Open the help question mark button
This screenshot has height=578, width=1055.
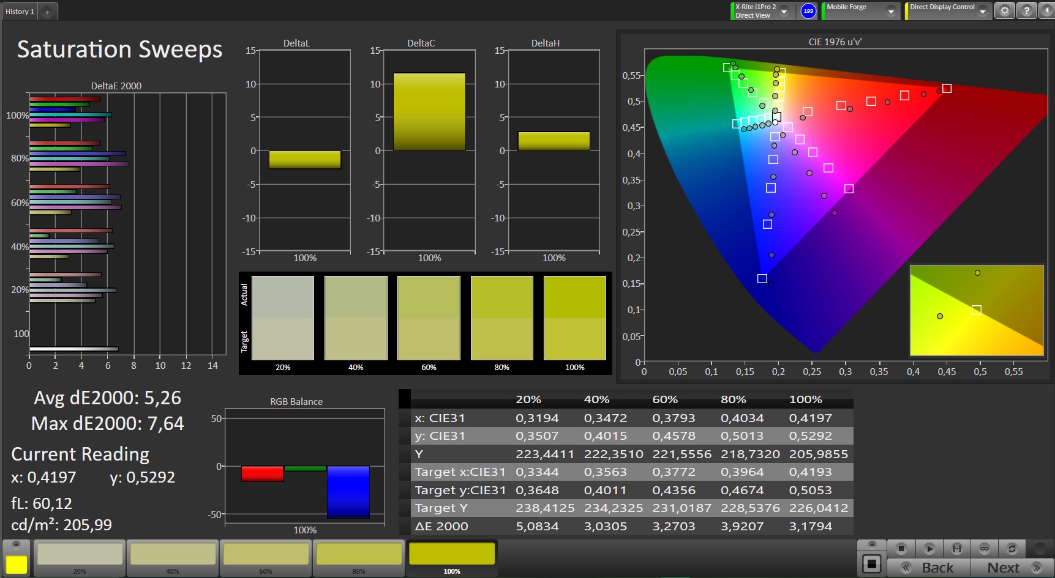[x=1027, y=11]
